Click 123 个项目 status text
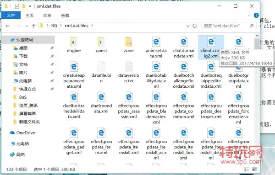 16,170
